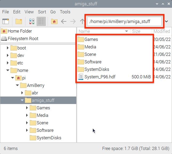
Task: Switch to icon view mode
Action: [x=32, y=21]
